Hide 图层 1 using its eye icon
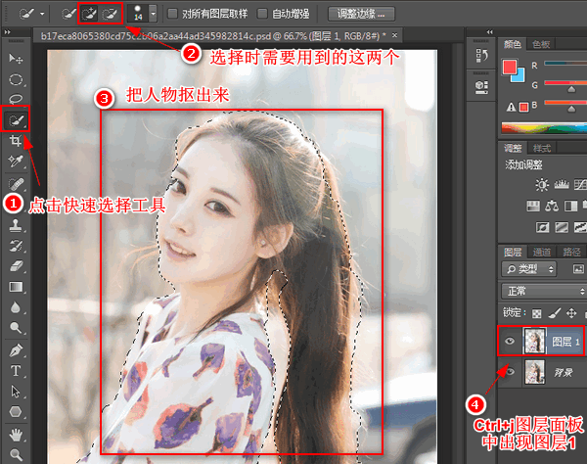The height and width of the screenshot is (464, 587). 509,341
